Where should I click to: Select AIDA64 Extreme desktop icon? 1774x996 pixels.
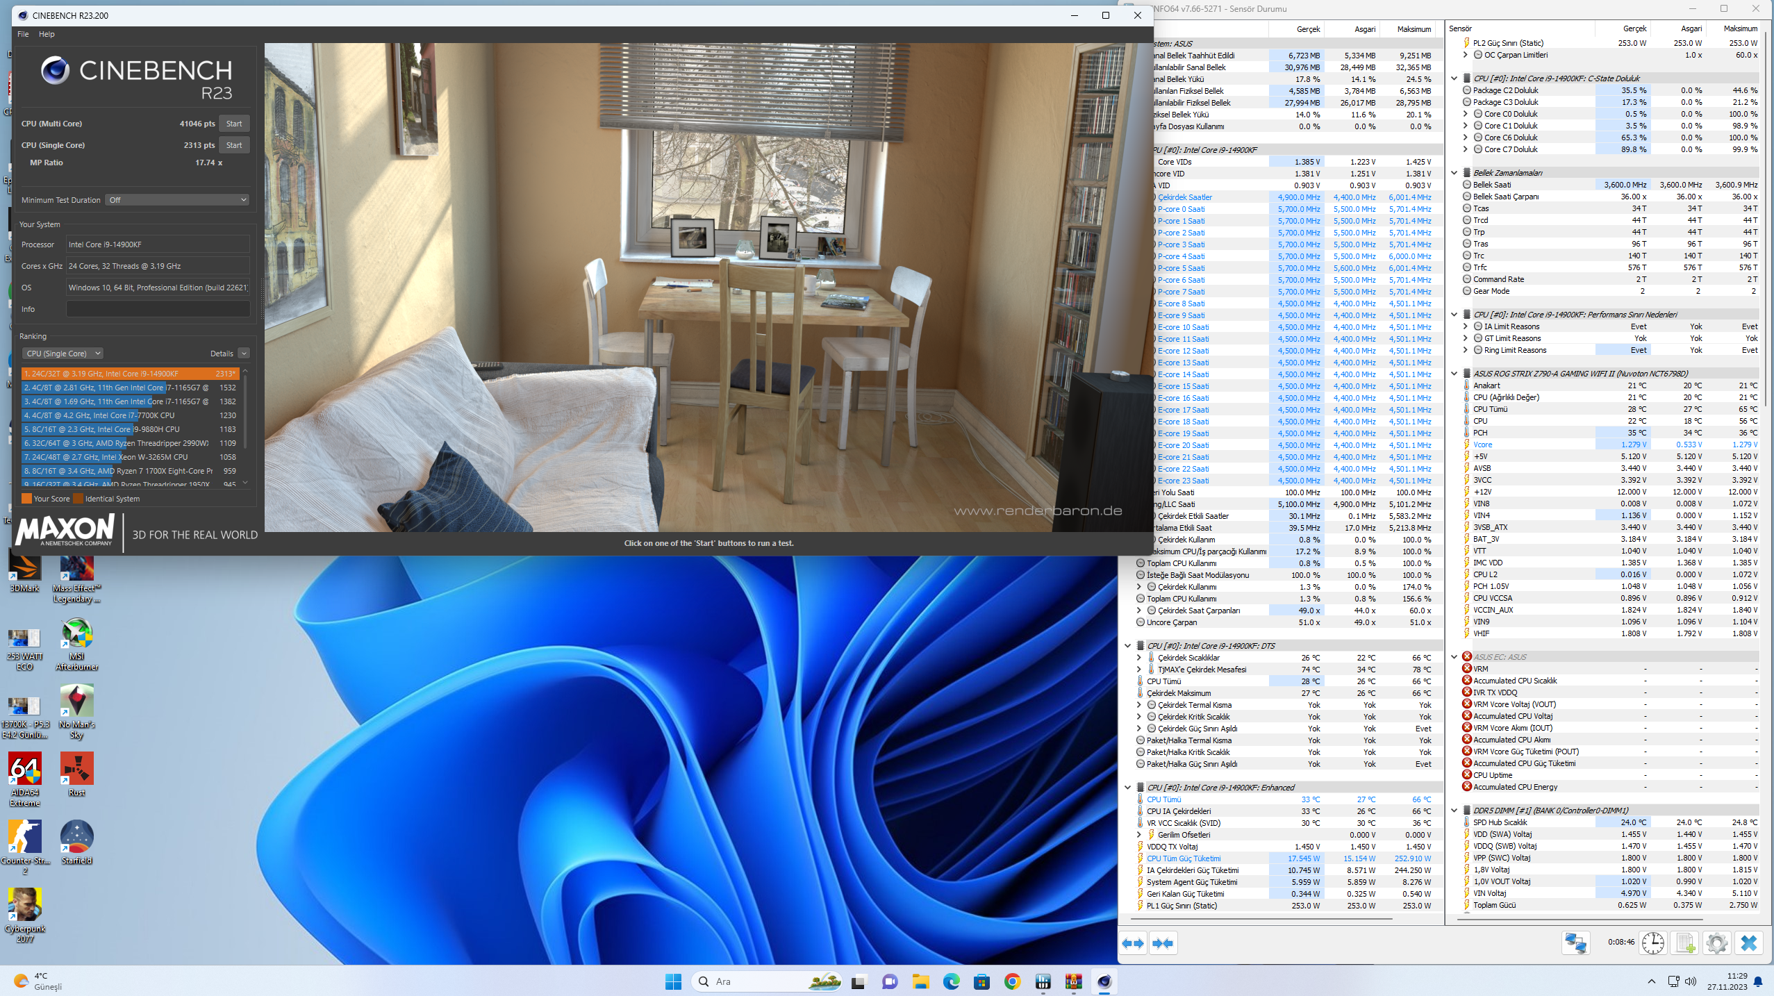tap(24, 779)
